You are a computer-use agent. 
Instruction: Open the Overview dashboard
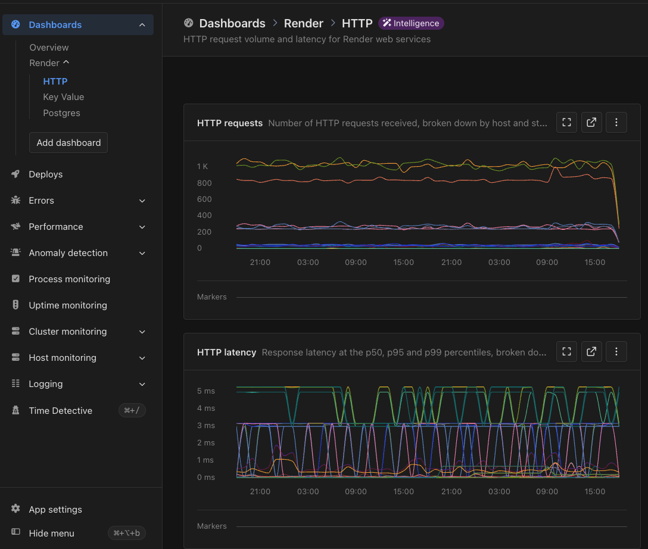49,48
